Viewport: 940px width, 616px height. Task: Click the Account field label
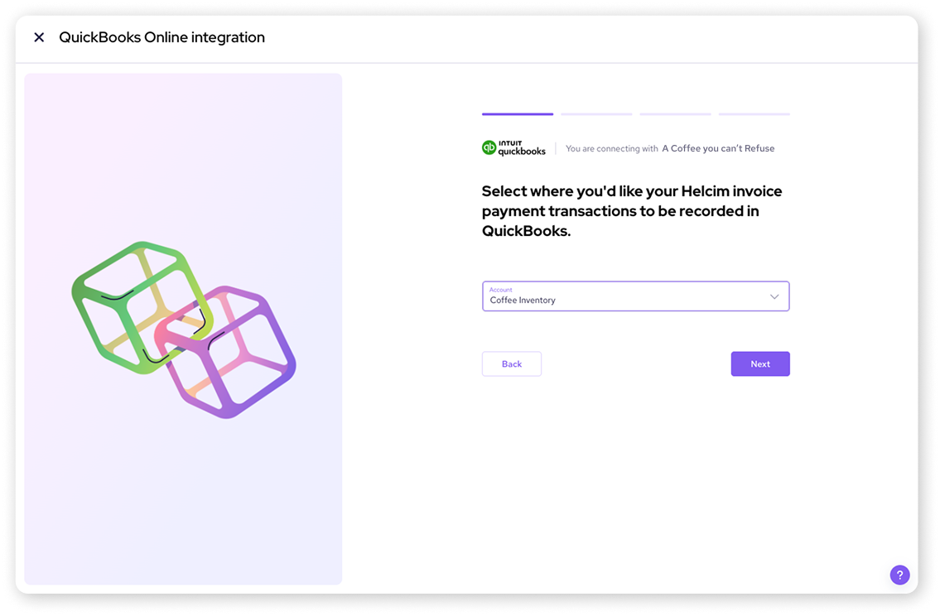click(x=500, y=290)
